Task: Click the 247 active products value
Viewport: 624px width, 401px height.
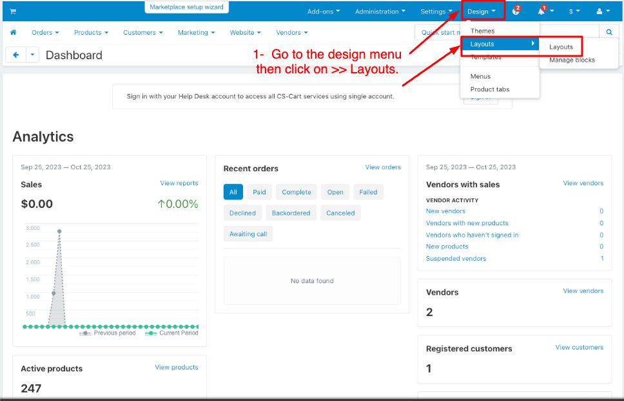Action: pos(31,388)
